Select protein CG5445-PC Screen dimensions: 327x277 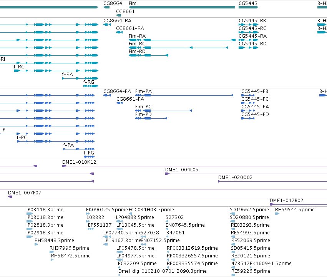click(x=255, y=99)
